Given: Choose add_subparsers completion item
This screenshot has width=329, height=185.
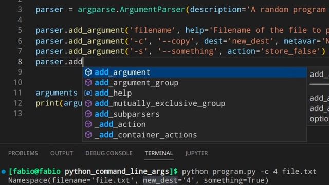Looking at the screenshot, I should click(x=195, y=114).
